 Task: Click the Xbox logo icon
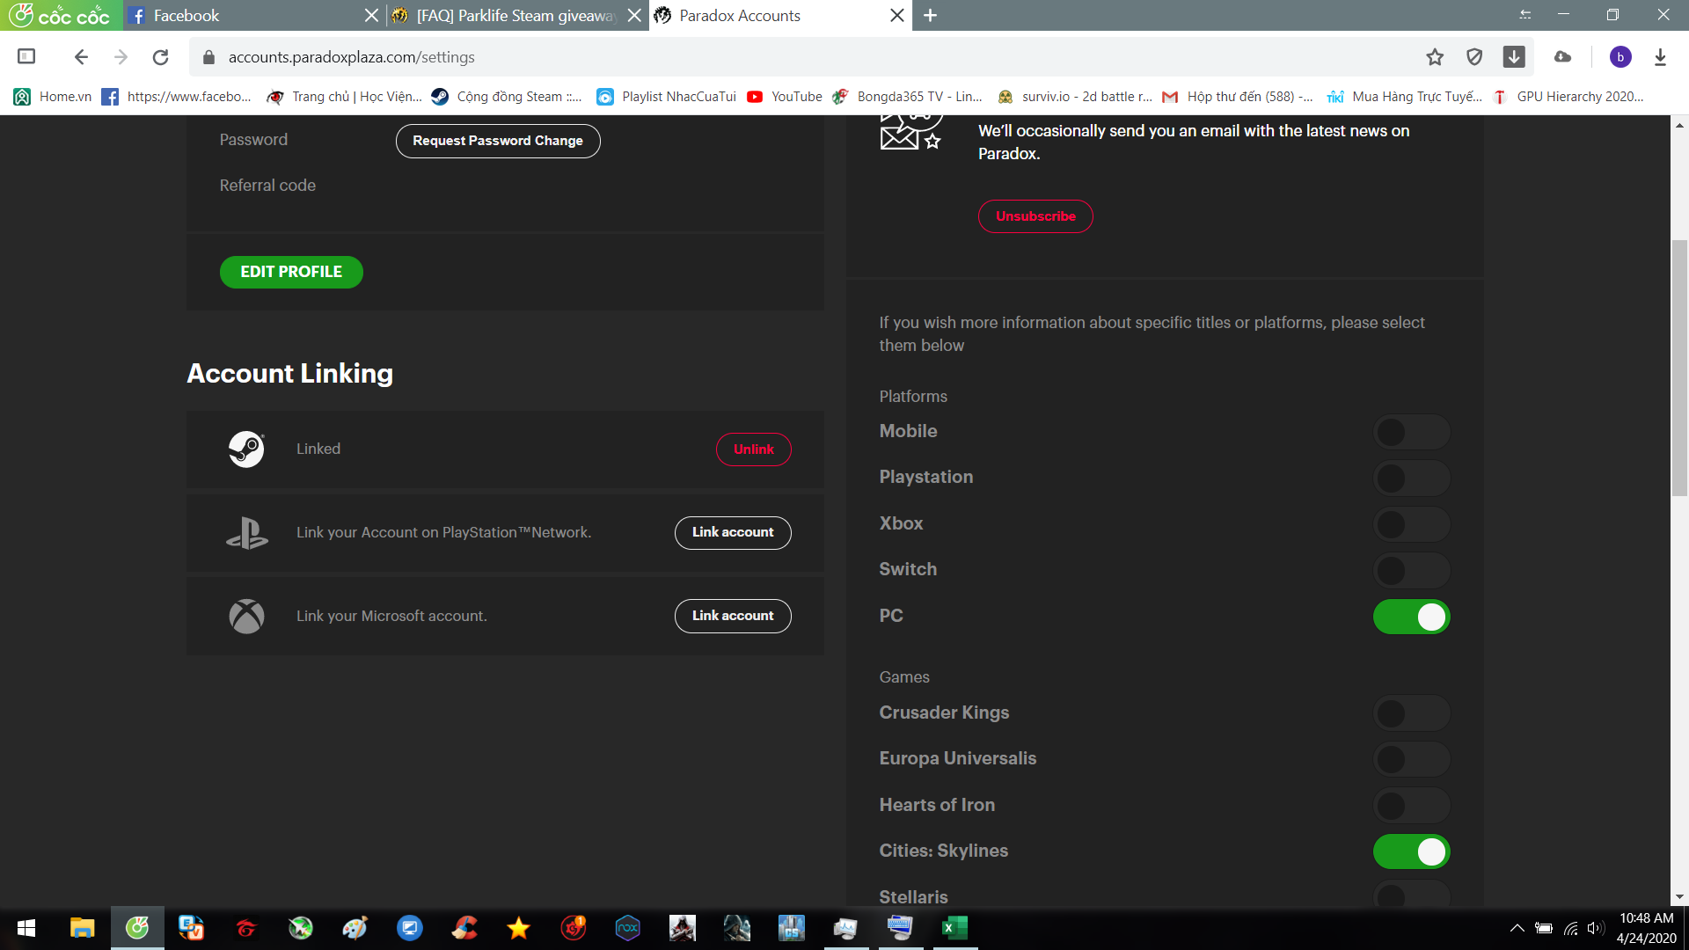click(x=246, y=617)
